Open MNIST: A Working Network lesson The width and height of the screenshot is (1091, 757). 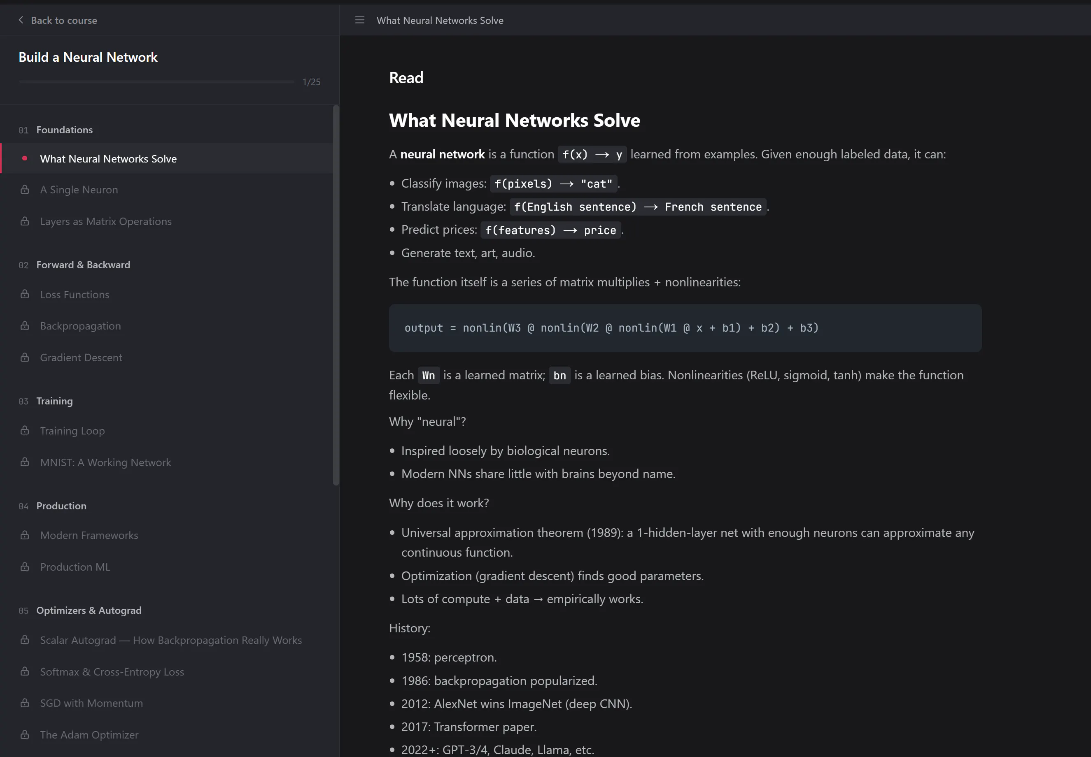167,462
